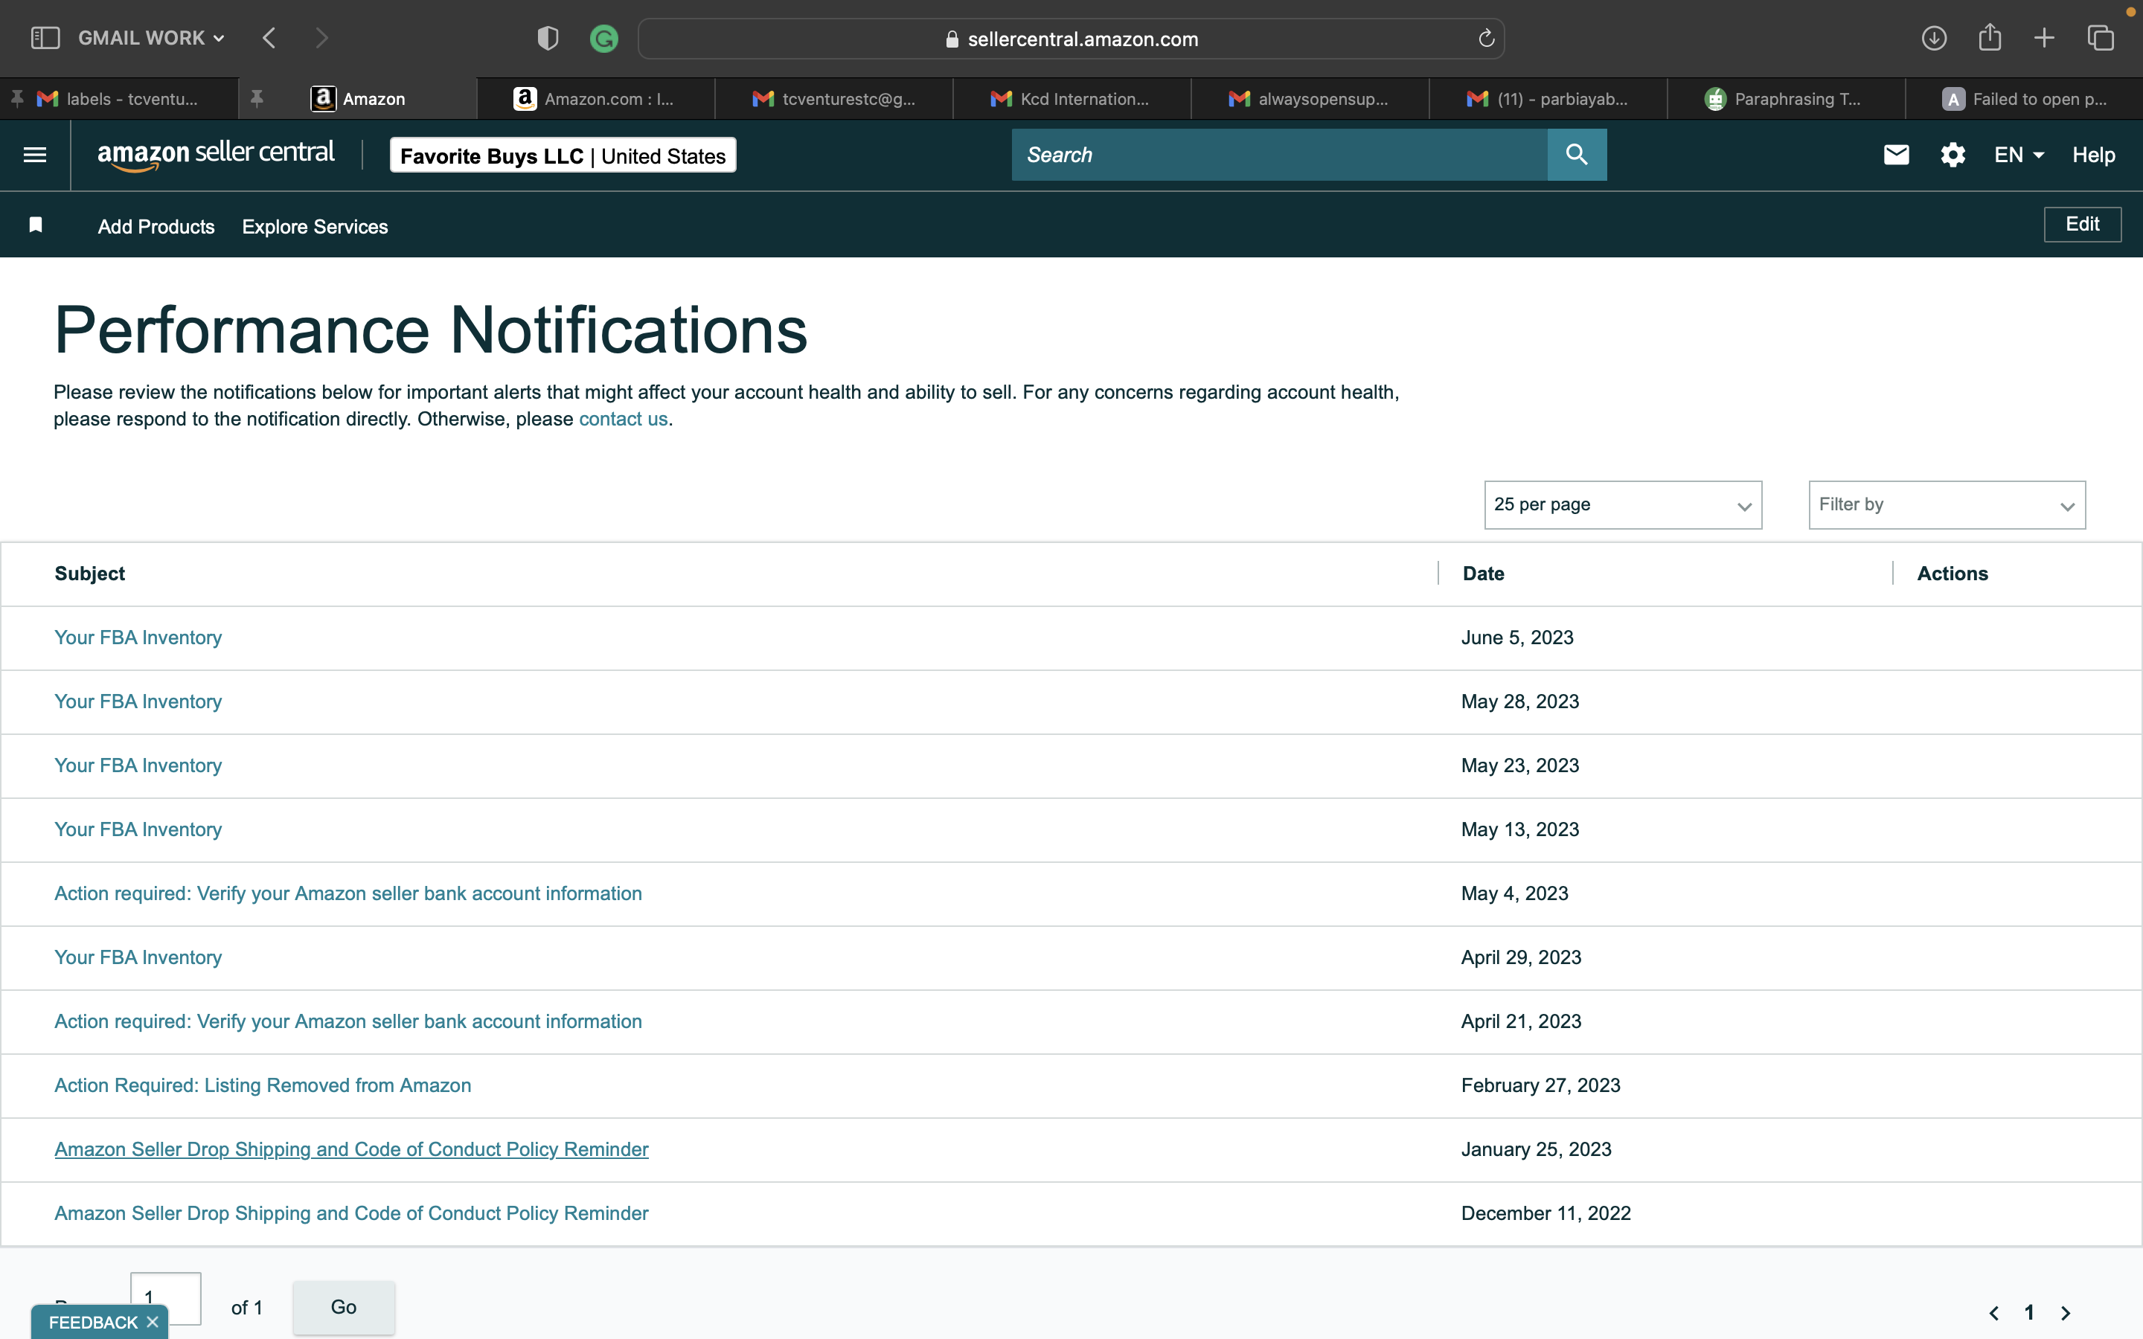Click the Date column header
The width and height of the screenshot is (2143, 1339).
click(1483, 574)
